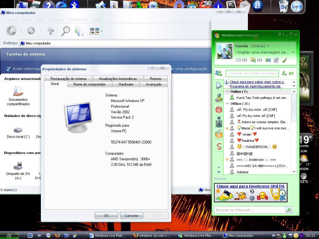Tick the Exibir informações do sistema checkbox
The width and height of the screenshot is (319, 239).
8,69
